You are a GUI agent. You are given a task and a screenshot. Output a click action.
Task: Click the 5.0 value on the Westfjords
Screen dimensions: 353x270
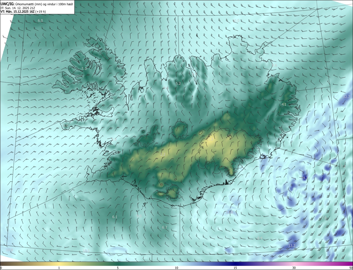click(x=84, y=68)
